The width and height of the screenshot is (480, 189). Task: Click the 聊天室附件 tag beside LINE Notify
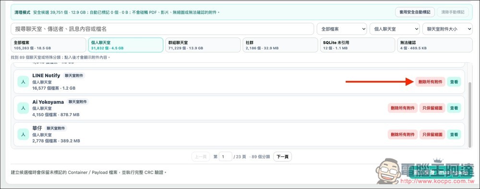pos(74,75)
